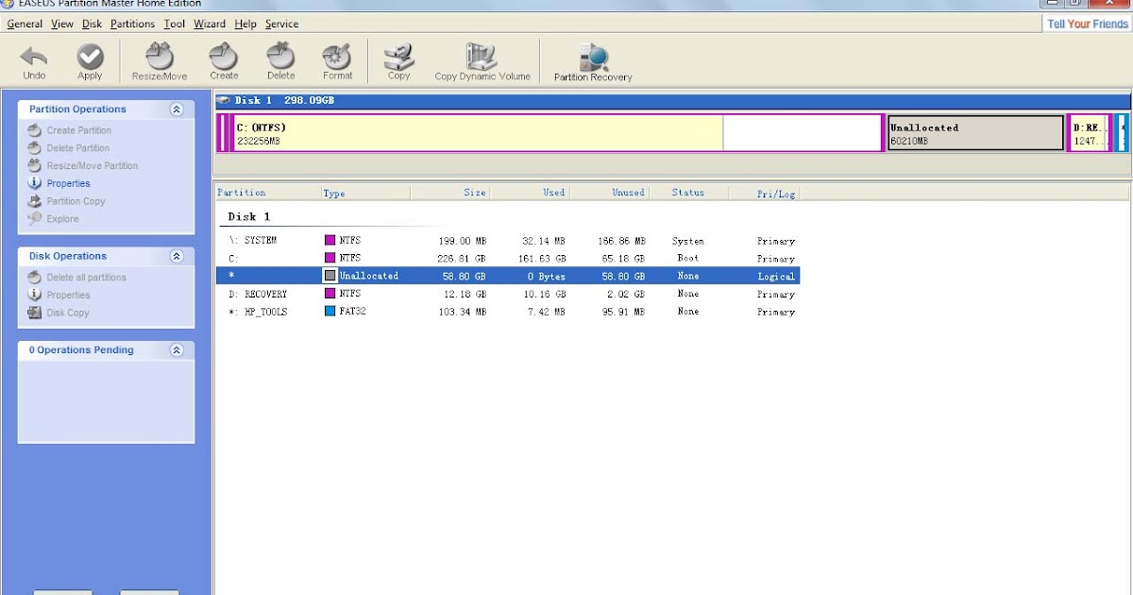Click the Disk 1 label in the list

tap(249, 216)
